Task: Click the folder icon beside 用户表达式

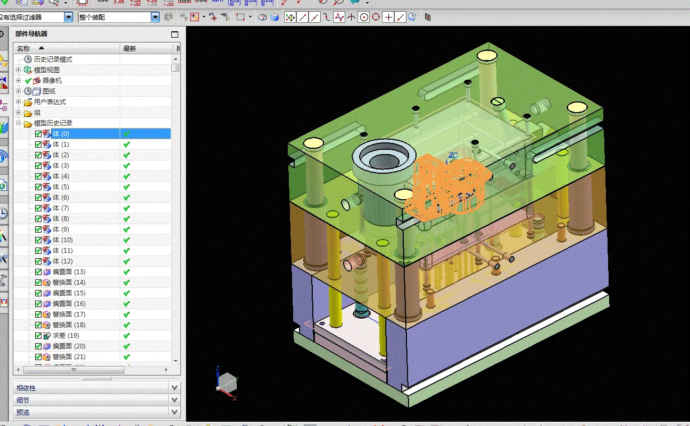Action: point(28,102)
